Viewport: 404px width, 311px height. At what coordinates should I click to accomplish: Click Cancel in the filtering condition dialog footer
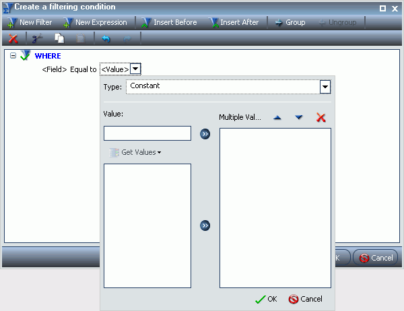click(x=376, y=258)
